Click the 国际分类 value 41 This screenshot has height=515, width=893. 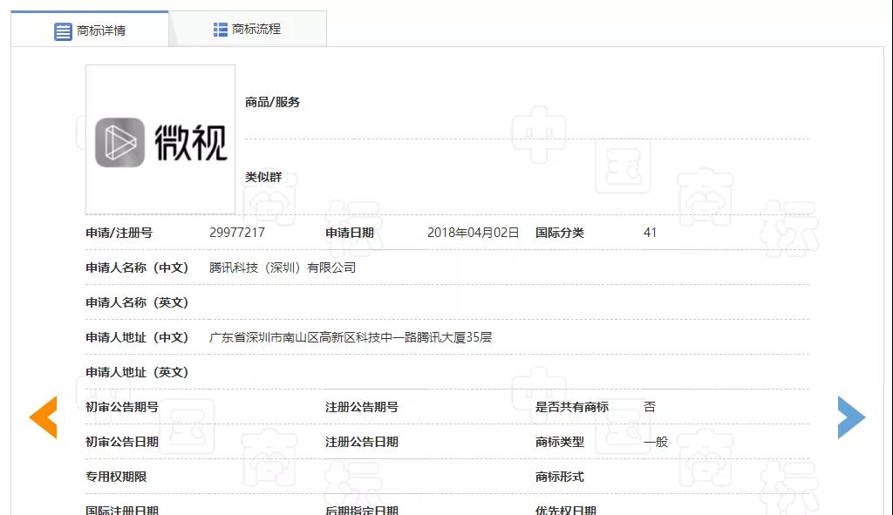pos(650,232)
